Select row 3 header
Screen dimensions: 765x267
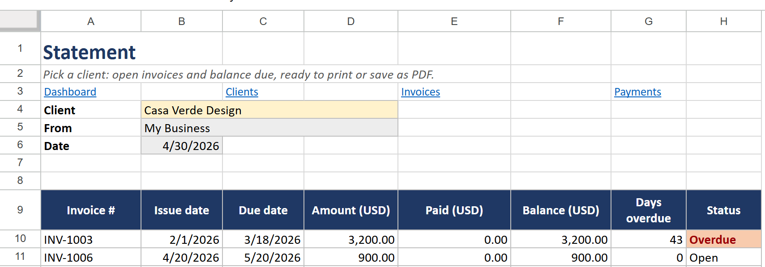[20, 92]
